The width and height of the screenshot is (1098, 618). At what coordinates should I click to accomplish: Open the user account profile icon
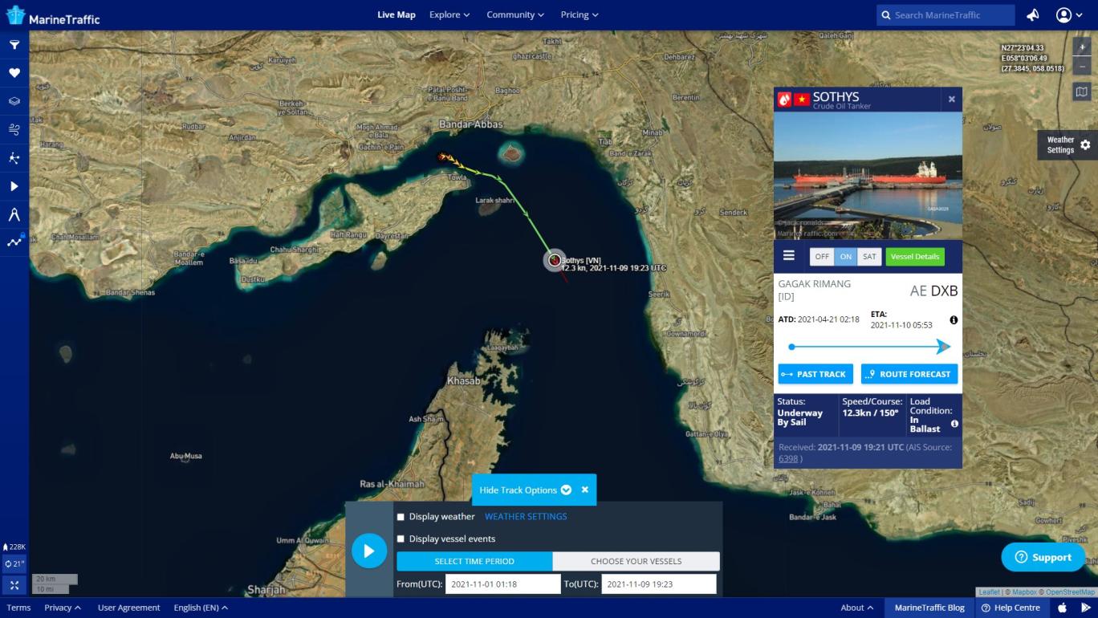pos(1064,14)
